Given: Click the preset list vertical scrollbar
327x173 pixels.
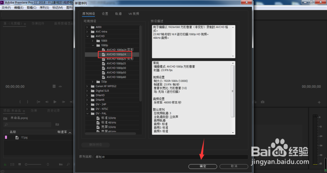Looking at the screenshot, I should click(x=141, y=63).
